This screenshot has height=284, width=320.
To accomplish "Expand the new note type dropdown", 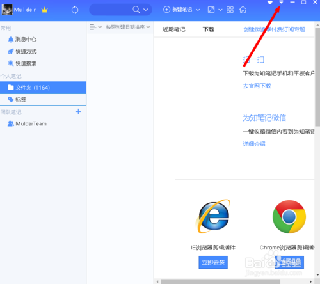I will click(x=198, y=10).
